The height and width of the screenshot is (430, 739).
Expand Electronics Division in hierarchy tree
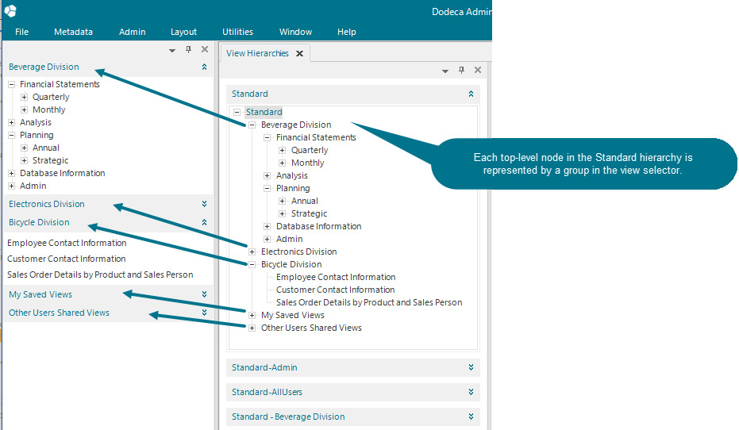click(252, 252)
